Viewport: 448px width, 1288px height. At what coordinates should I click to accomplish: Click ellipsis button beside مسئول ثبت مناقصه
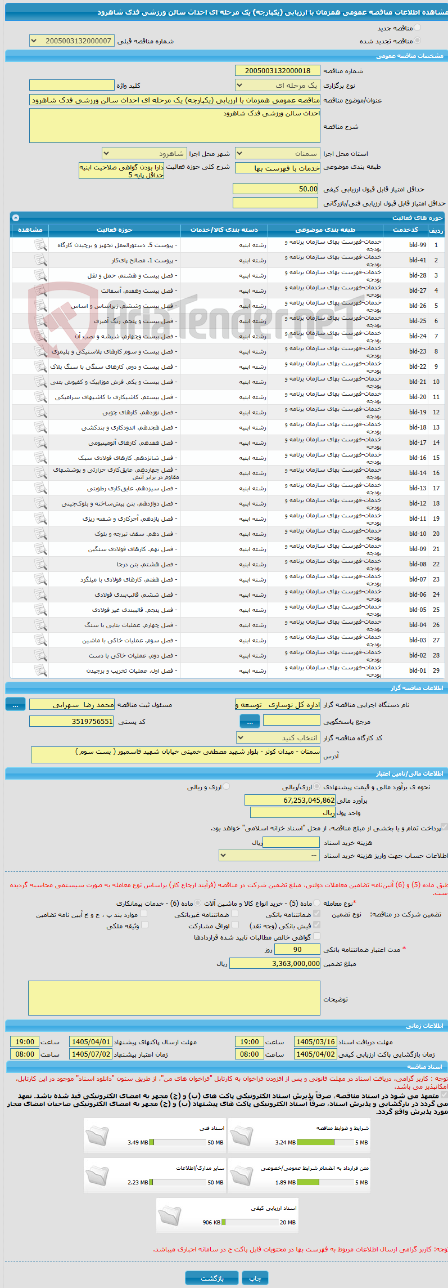(15, 704)
